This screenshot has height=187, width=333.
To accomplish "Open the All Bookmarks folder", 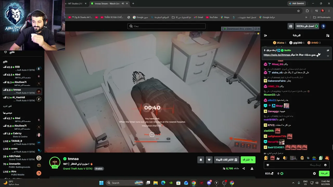I will [x=322, y=17].
